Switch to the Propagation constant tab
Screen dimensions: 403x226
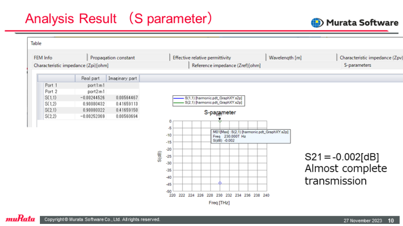[x=112, y=58]
